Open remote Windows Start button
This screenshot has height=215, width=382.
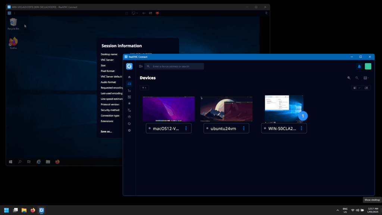(x=10, y=162)
